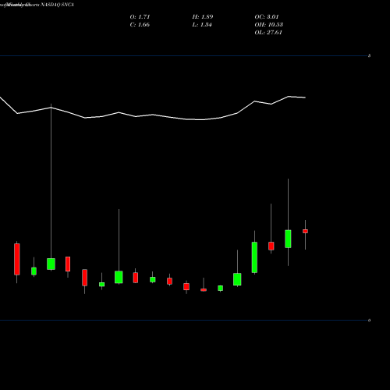Click the close value C: 1.66
The image size is (390, 390).
140,25
